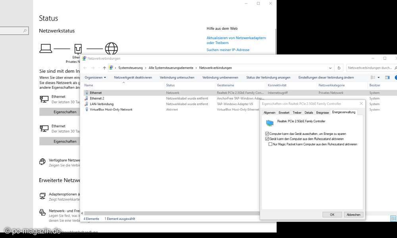Click the VirtualBox Host-Only Network icon

click(x=87, y=109)
